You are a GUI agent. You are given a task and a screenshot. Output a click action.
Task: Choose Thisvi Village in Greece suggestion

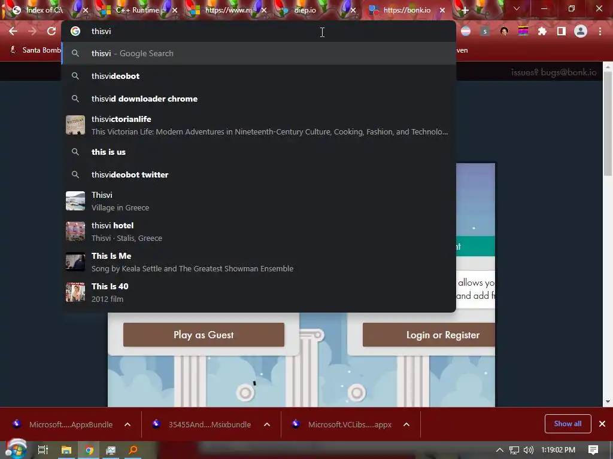tap(259, 201)
